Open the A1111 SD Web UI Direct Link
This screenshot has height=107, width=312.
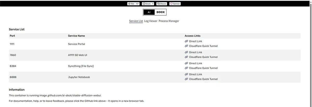click(x=196, y=52)
